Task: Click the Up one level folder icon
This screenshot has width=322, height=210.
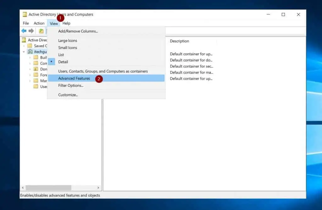Action: [x=41, y=31]
